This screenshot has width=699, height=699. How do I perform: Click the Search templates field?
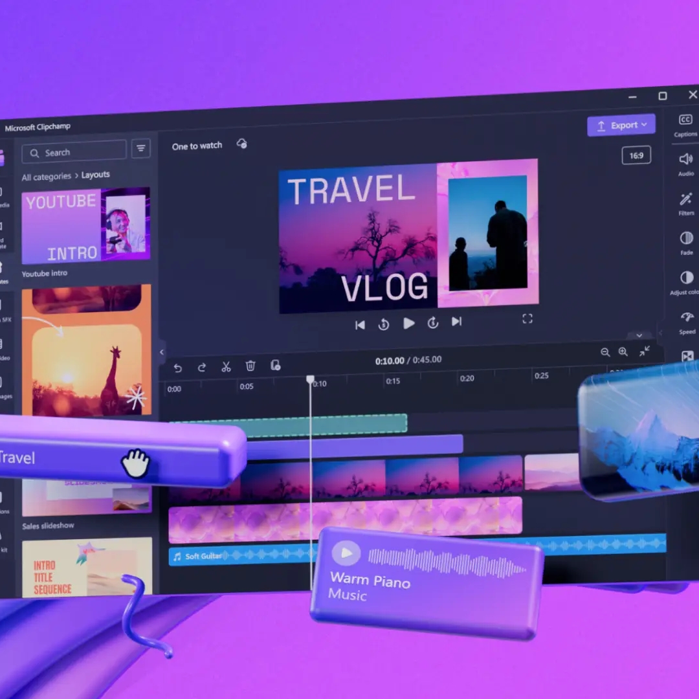(74, 152)
